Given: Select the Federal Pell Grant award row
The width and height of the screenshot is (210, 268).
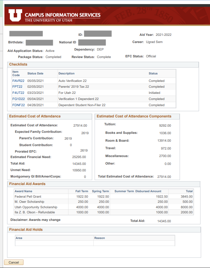Looking at the screenshot, I should pyautogui.click(x=28, y=197).
